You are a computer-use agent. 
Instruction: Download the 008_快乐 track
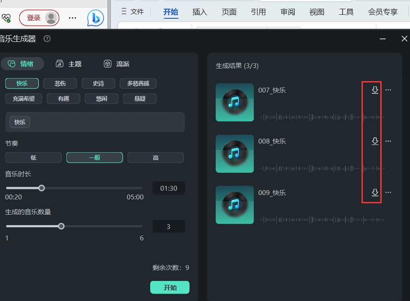coord(375,141)
